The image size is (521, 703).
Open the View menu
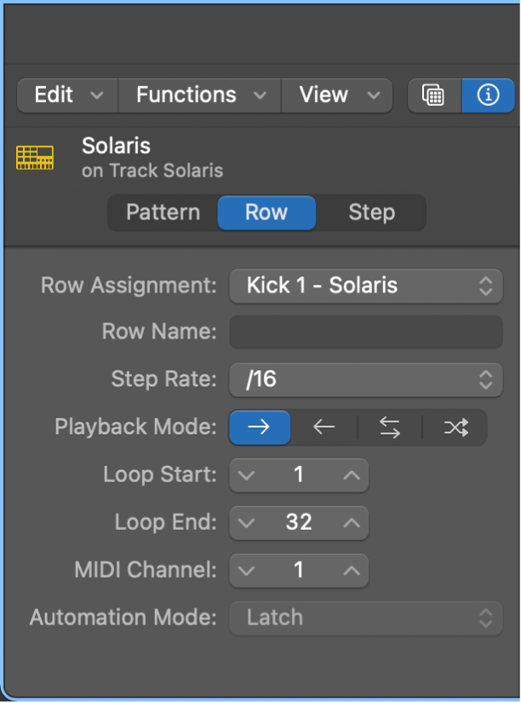(337, 95)
